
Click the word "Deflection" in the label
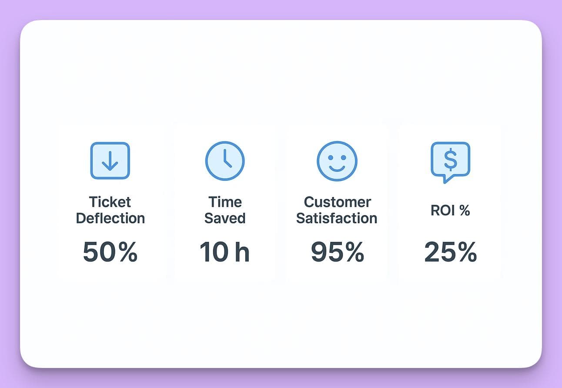pyautogui.click(x=110, y=218)
